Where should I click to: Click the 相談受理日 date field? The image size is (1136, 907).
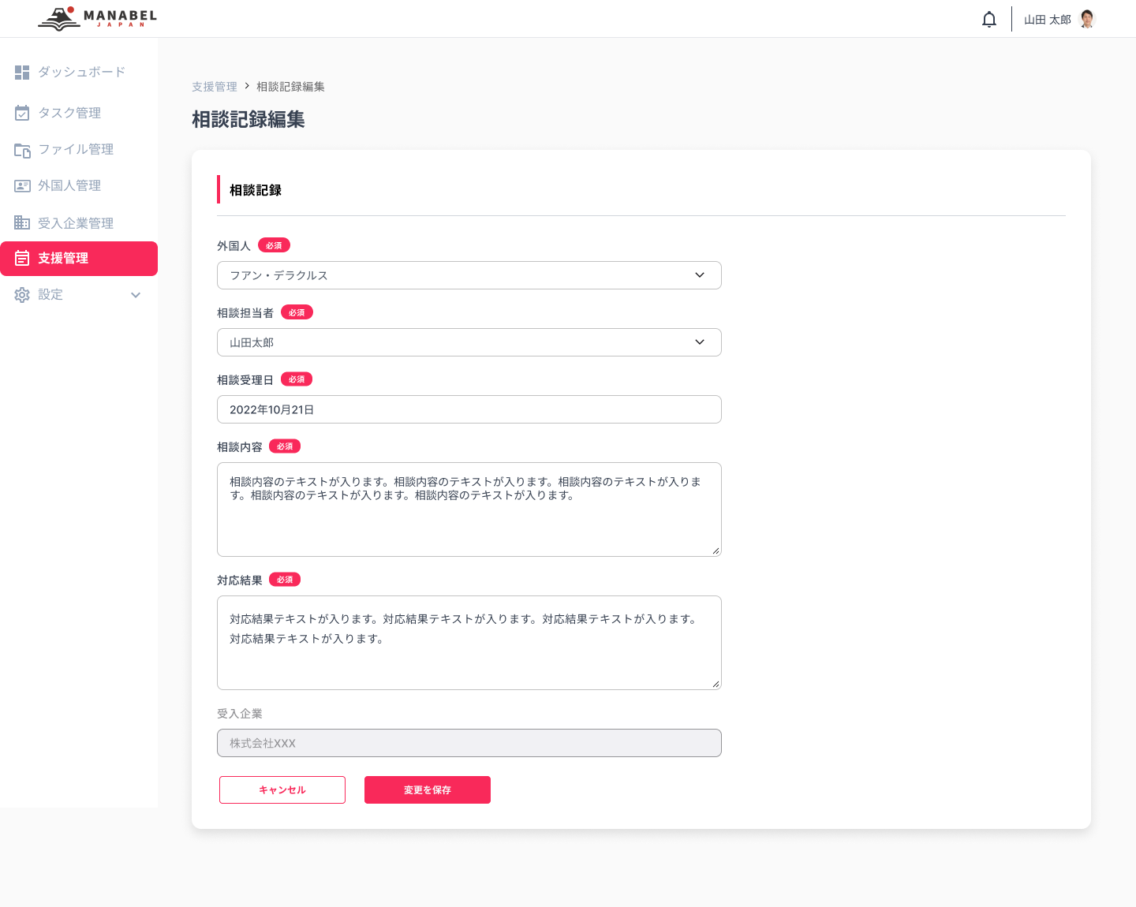point(469,409)
